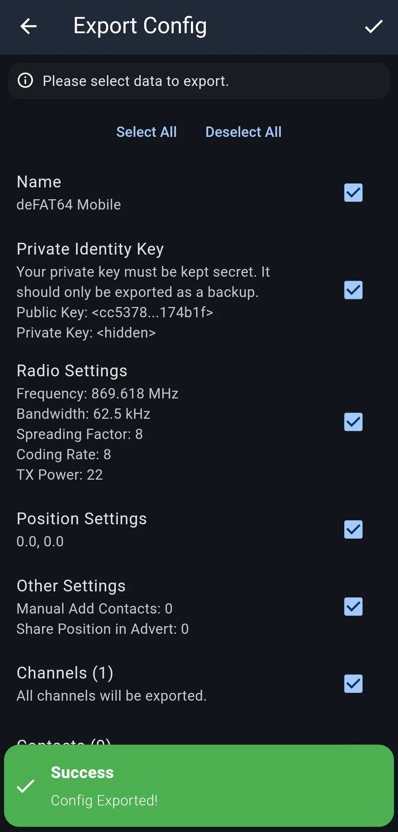This screenshot has width=398, height=832.
Task: Go back using the arrow icon
Action: 28,27
